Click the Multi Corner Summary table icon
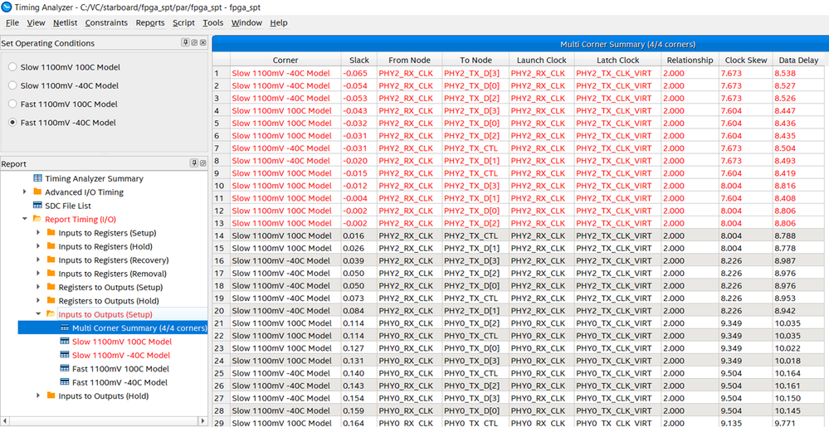 65,328
